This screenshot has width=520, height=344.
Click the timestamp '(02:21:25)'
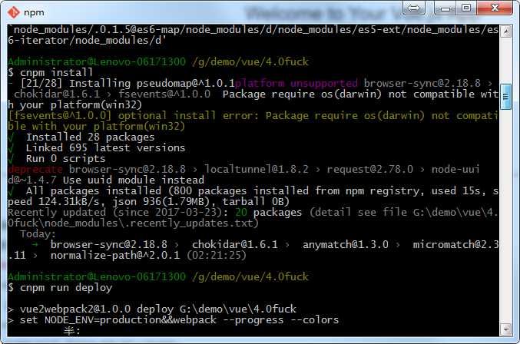(217, 255)
